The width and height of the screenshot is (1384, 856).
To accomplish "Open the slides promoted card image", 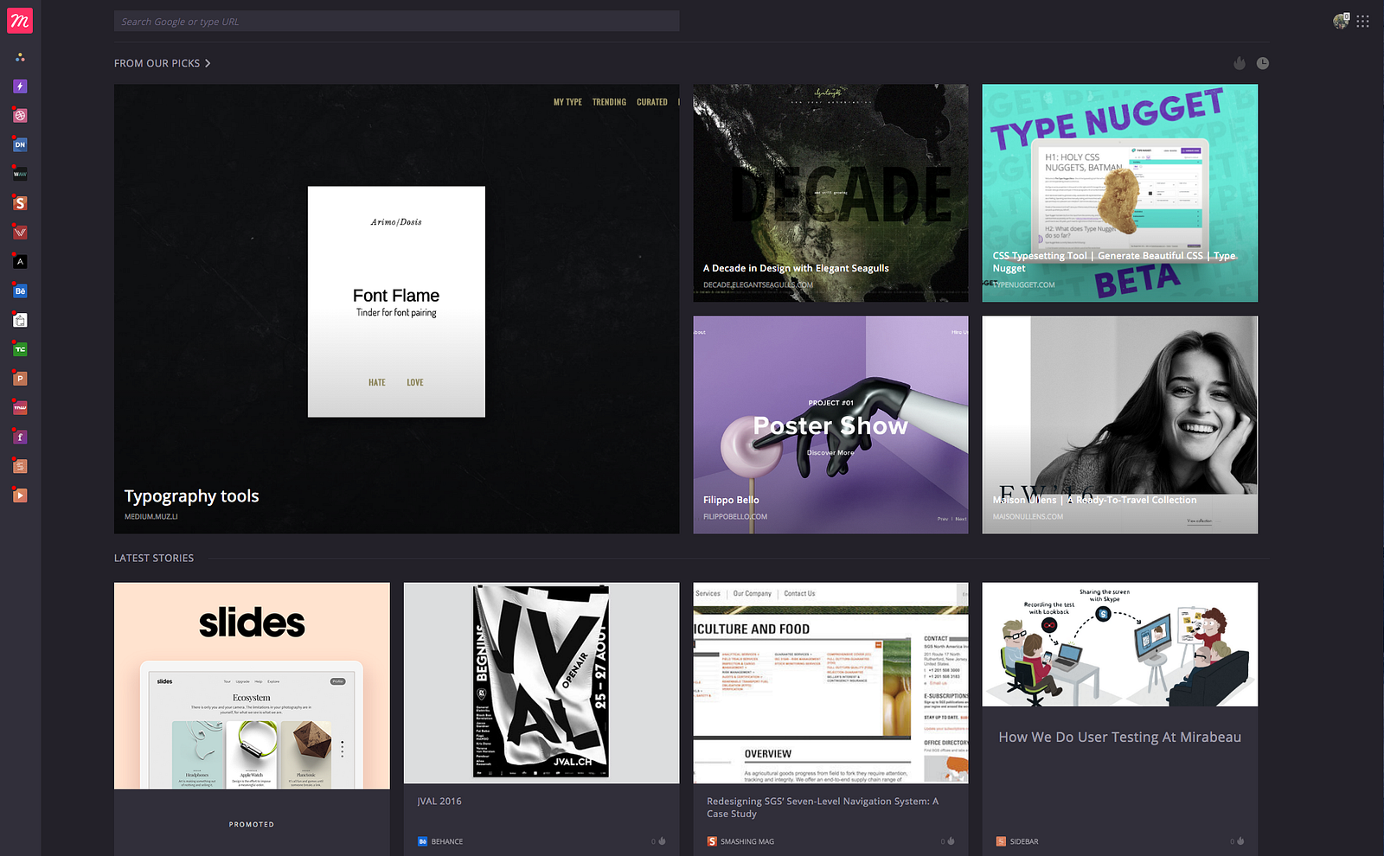I will point(252,686).
